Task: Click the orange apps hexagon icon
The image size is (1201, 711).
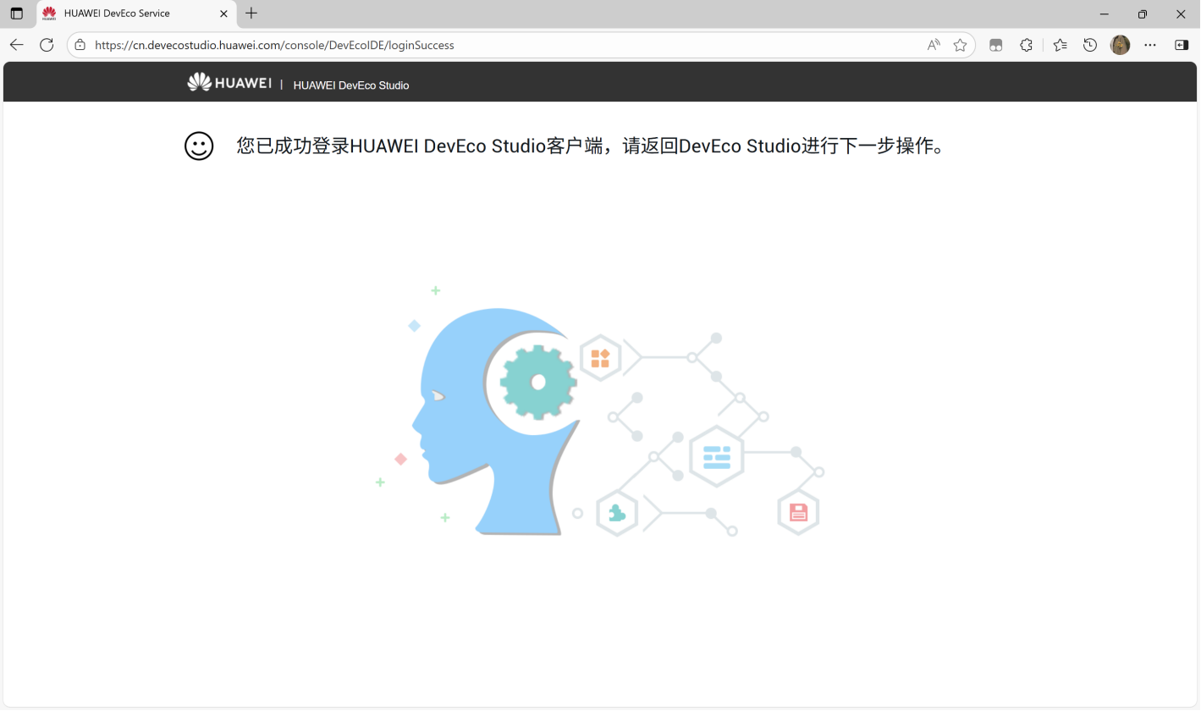Action: (600, 358)
